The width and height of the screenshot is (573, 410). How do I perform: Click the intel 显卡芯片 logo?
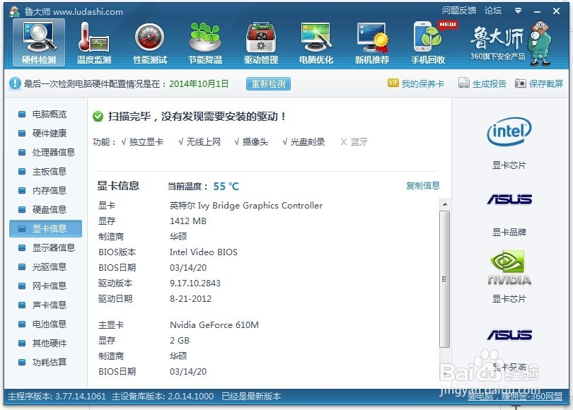point(509,131)
